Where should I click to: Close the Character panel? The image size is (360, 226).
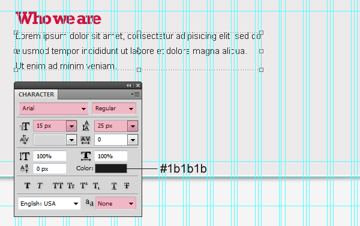click(138, 85)
